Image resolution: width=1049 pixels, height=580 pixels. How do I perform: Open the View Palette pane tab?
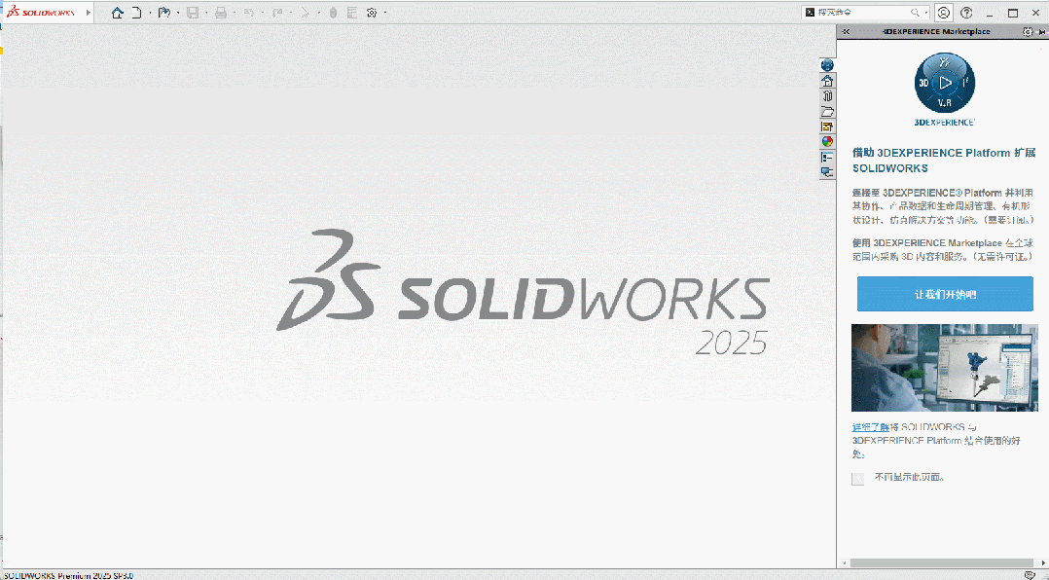827,127
